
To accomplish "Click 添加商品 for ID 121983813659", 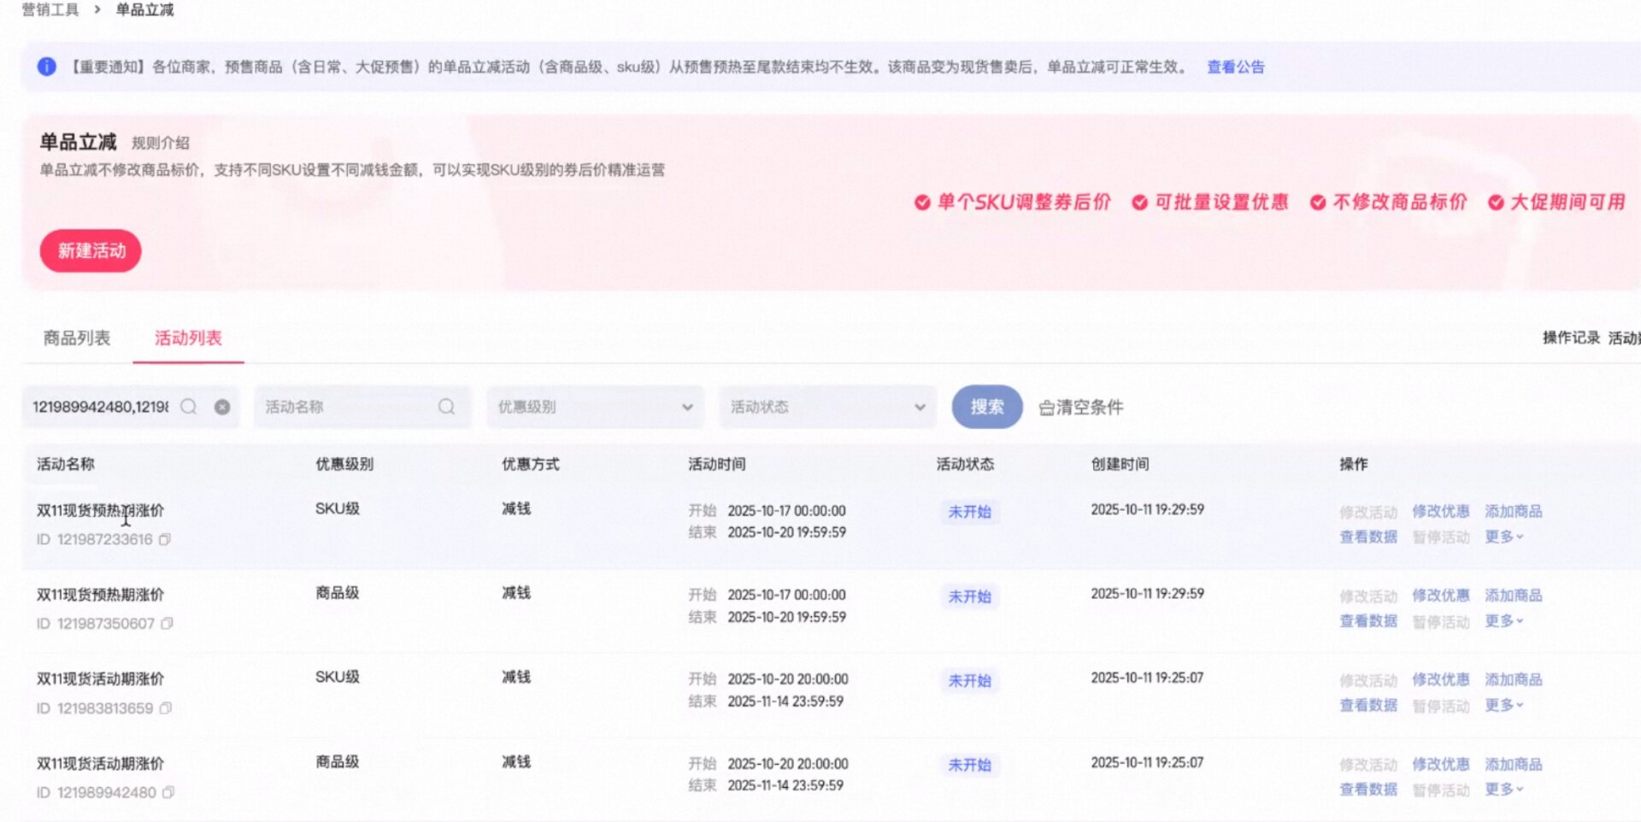I will 1514,679.
